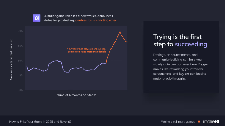Click 'How to Price Your Game' footer text

click(40, 121)
